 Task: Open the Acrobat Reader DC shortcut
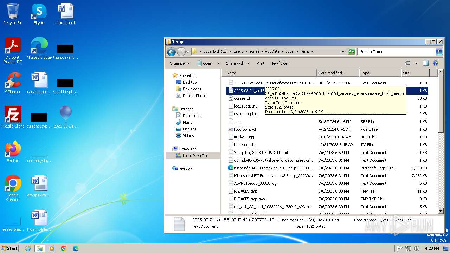(x=13, y=50)
